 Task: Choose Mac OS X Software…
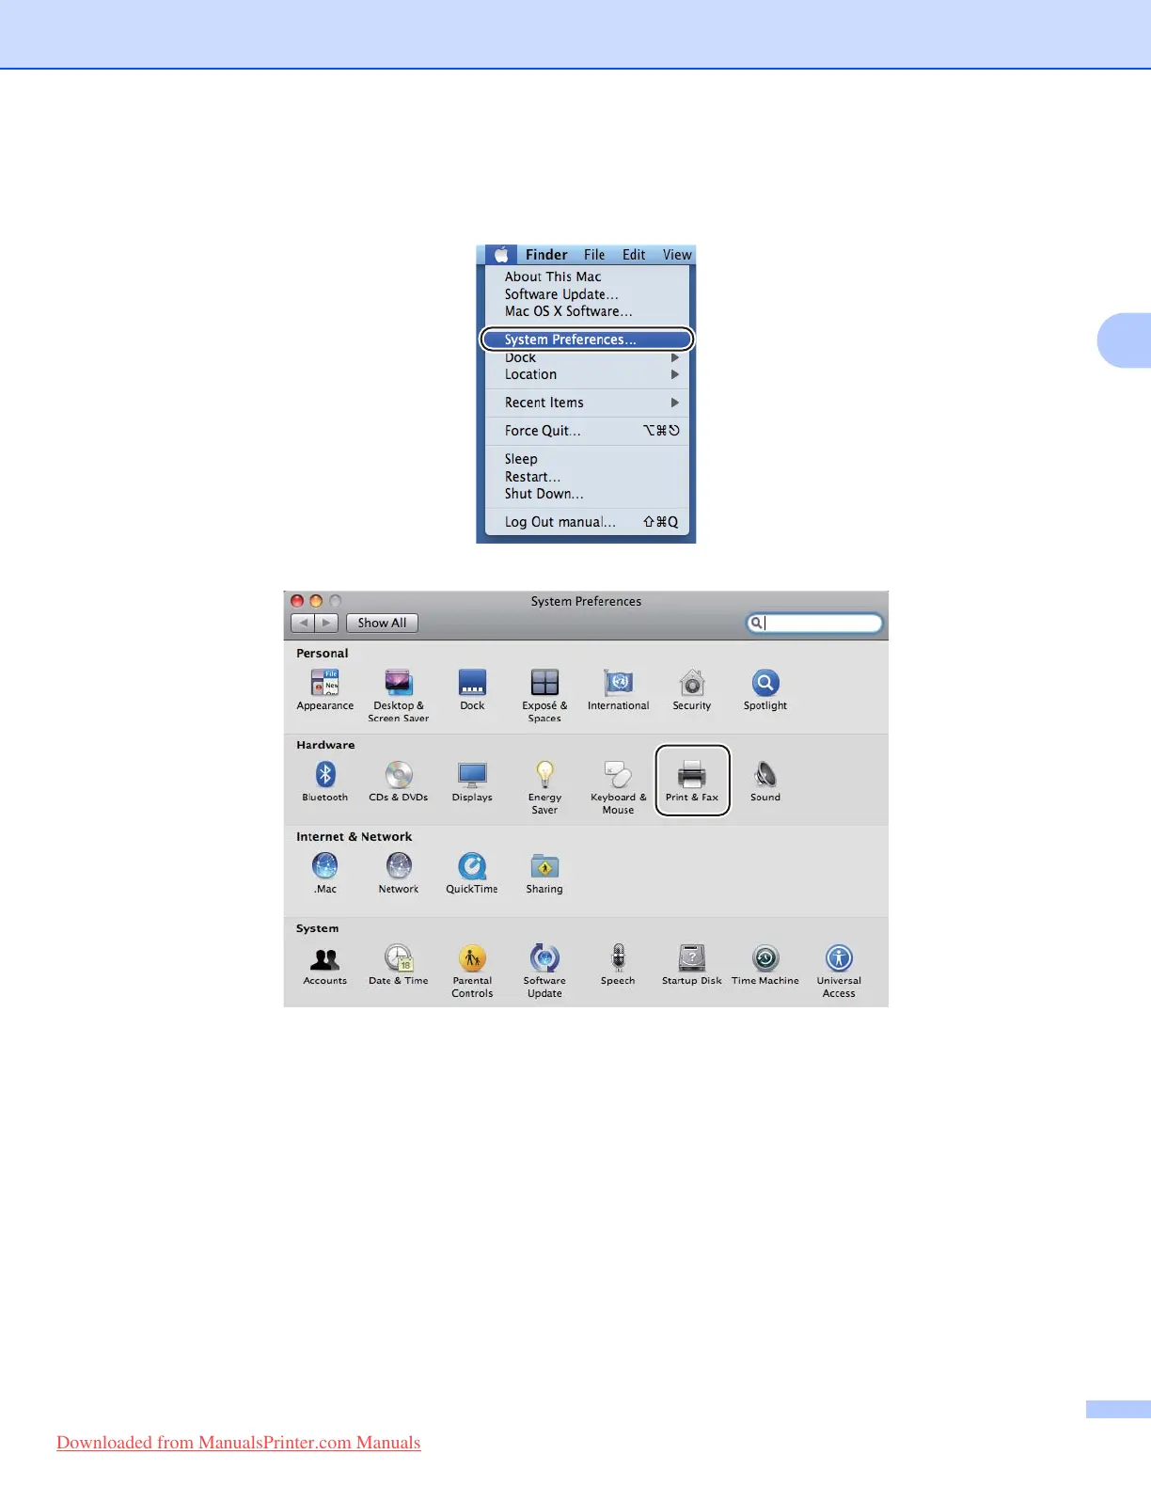(588, 311)
